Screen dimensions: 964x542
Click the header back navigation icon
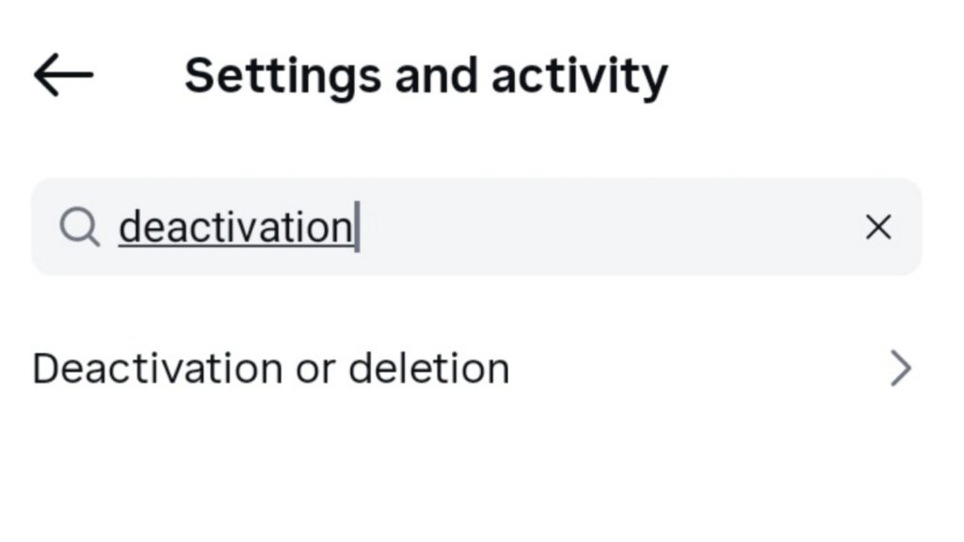coord(63,75)
